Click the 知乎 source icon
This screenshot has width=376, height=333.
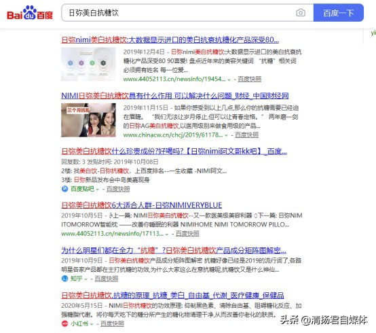coord(64,279)
